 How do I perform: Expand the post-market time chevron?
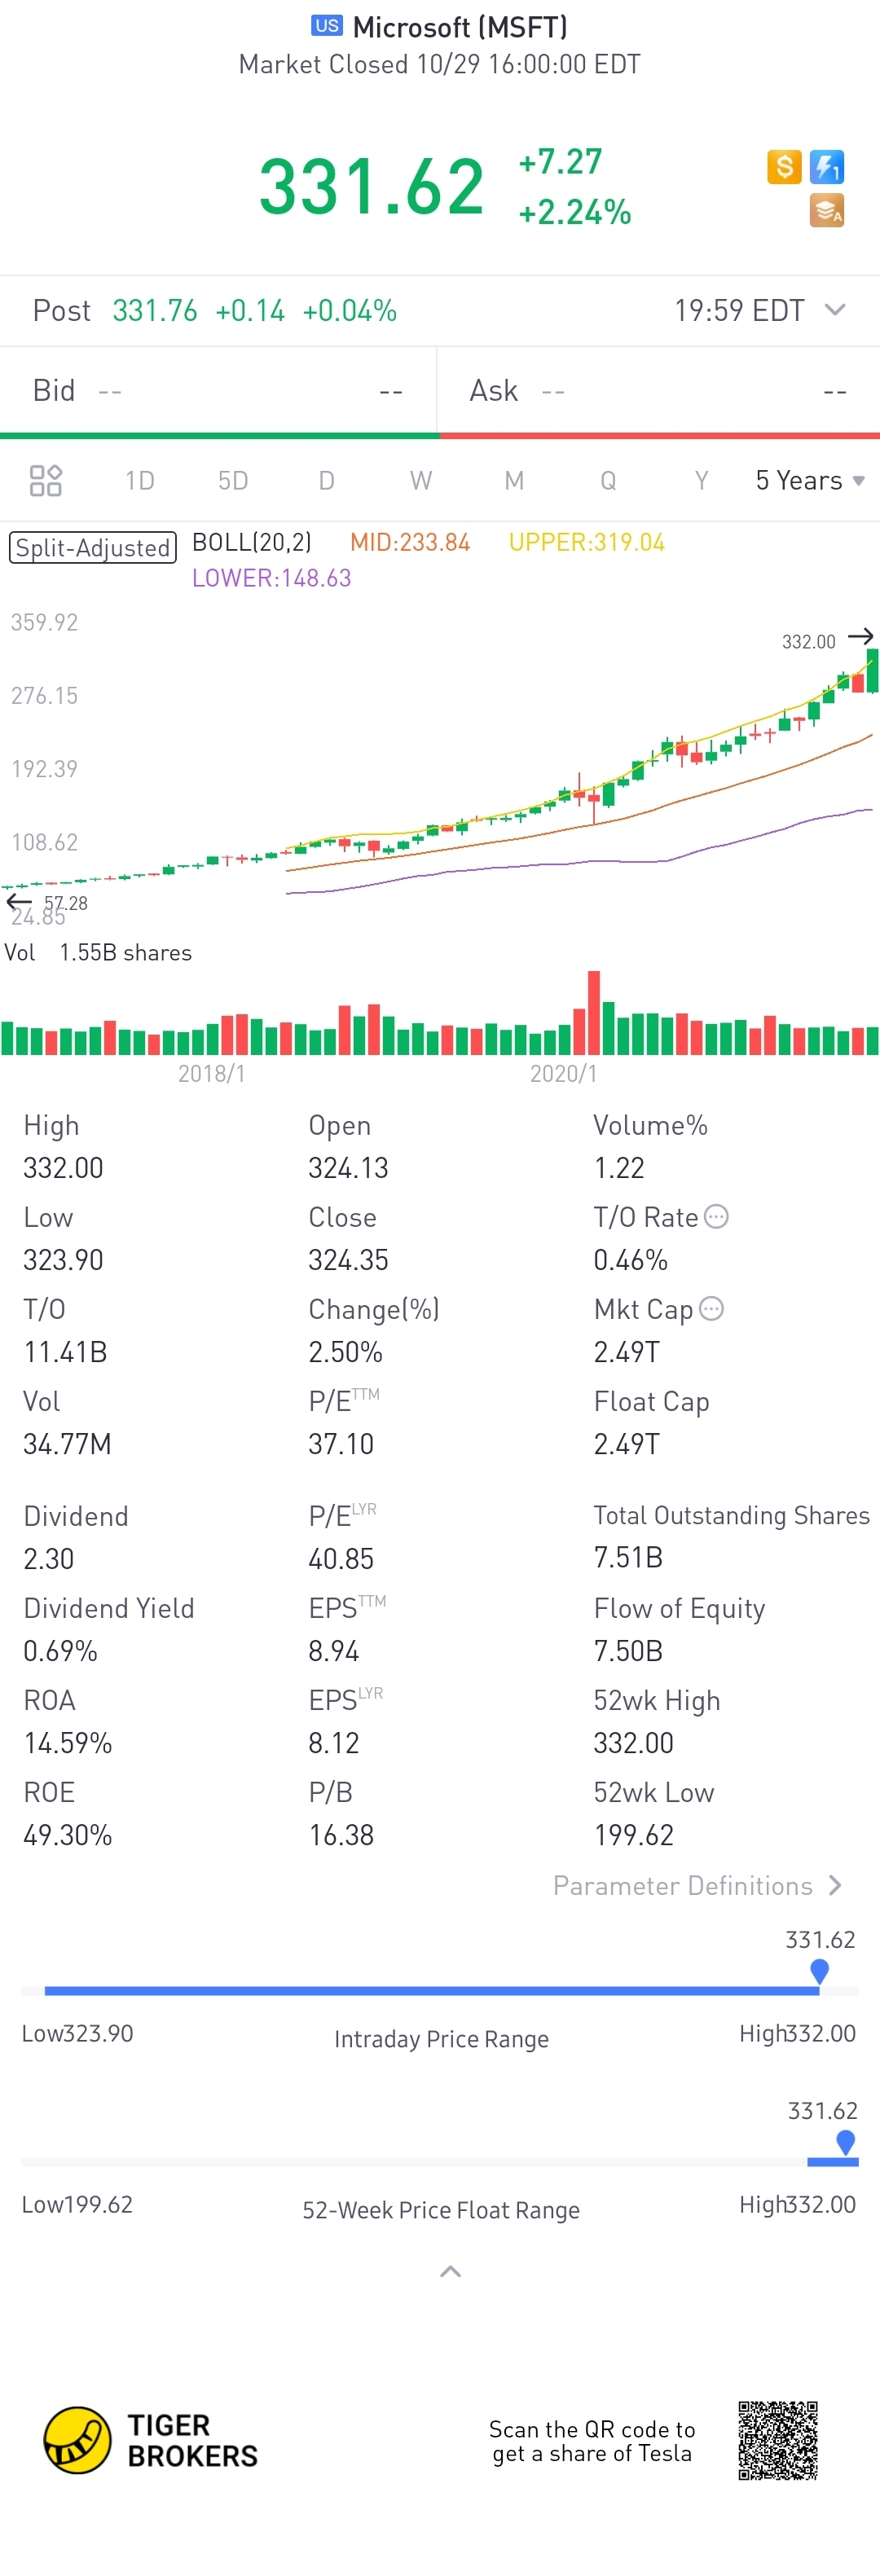pos(835,310)
